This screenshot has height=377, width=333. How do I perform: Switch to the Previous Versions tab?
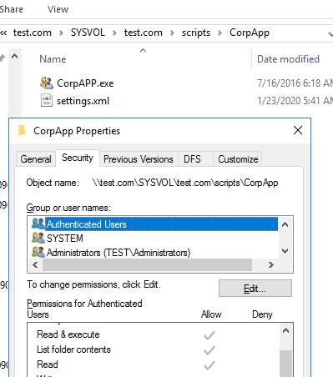(139, 159)
